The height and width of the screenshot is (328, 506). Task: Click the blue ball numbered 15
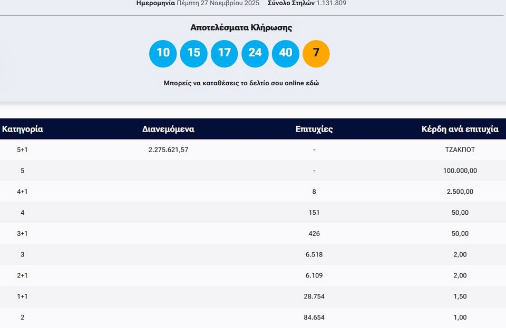tap(193, 54)
